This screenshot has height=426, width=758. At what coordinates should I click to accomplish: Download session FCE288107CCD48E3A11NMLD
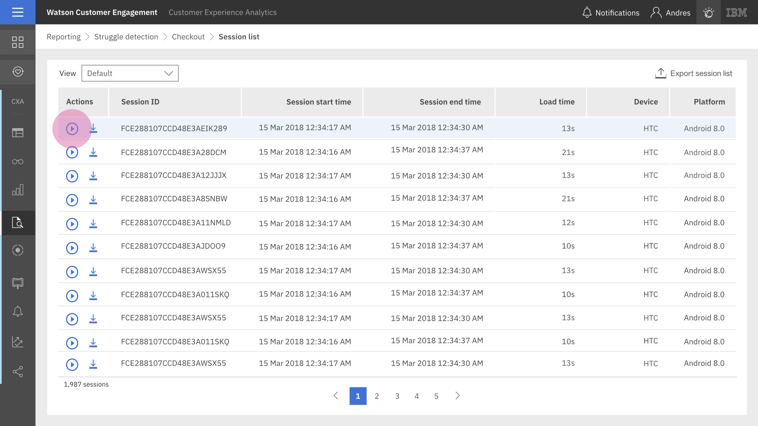tap(93, 224)
